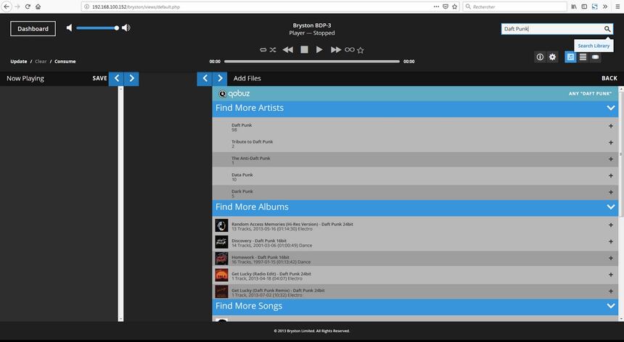Open the Homework album cover thumbnail
Viewport: 624px width, 342px height.
(x=221, y=259)
